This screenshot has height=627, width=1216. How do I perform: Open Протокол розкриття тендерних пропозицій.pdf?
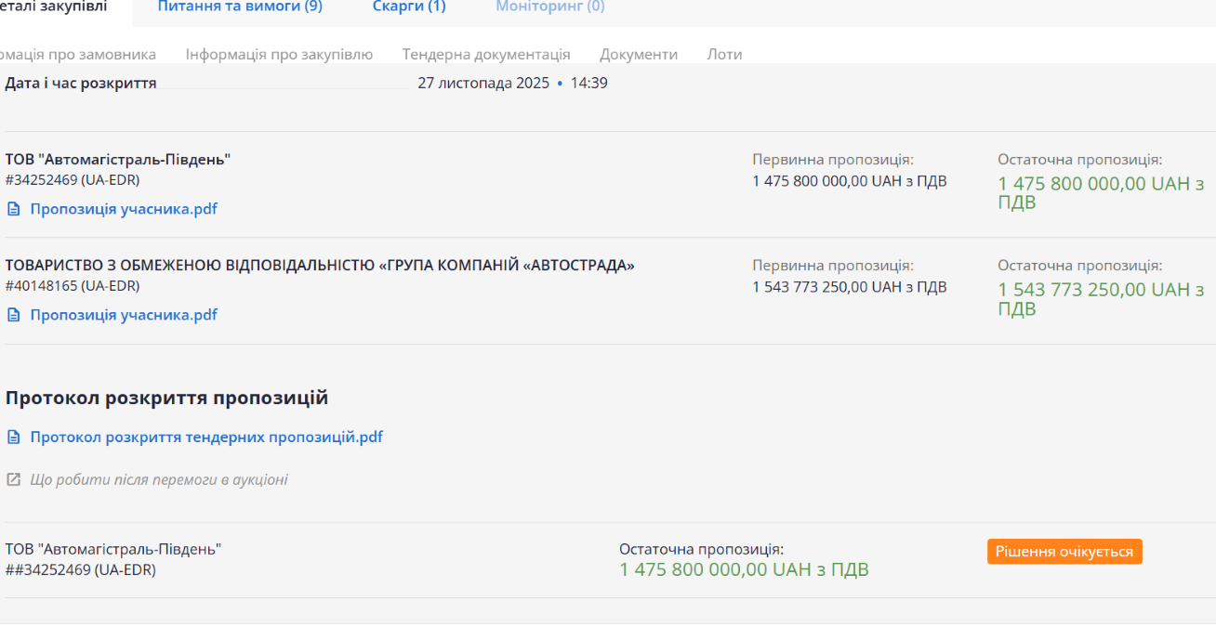[206, 438]
